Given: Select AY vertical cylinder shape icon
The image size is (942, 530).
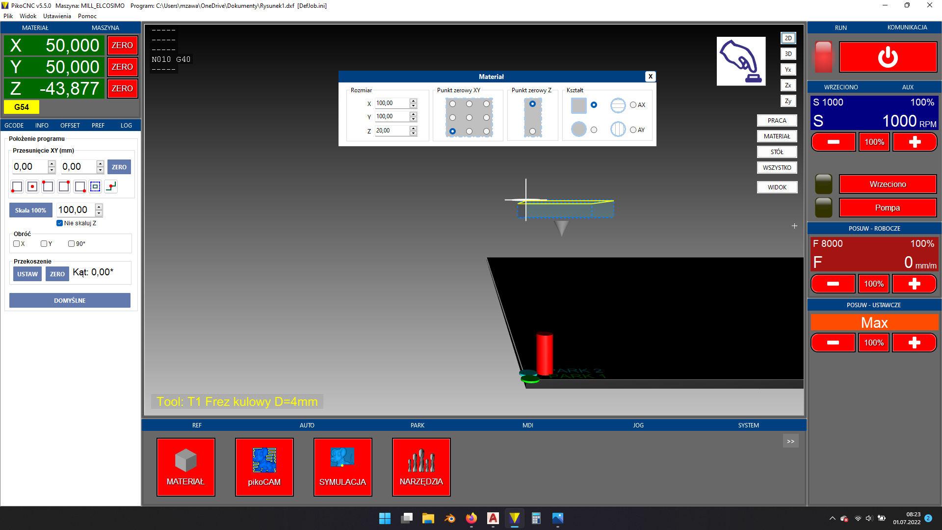Looking at the screenshot, I should pos(618,130).
